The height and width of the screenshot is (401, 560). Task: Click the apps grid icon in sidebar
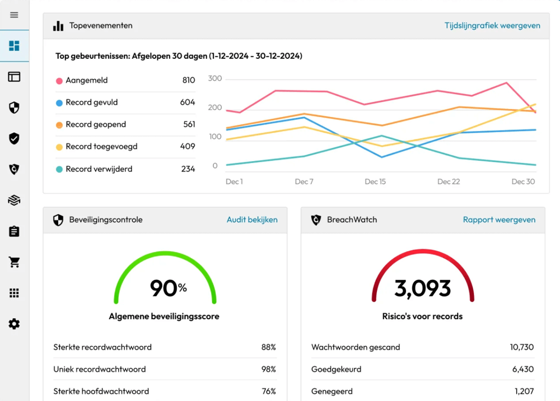tap(14, 293)
